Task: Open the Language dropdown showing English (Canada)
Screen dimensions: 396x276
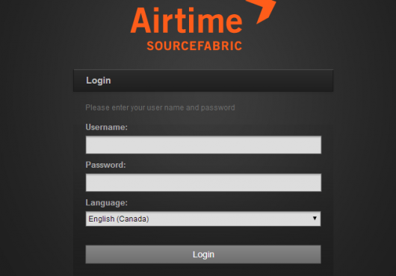Action: click(203, 219)
